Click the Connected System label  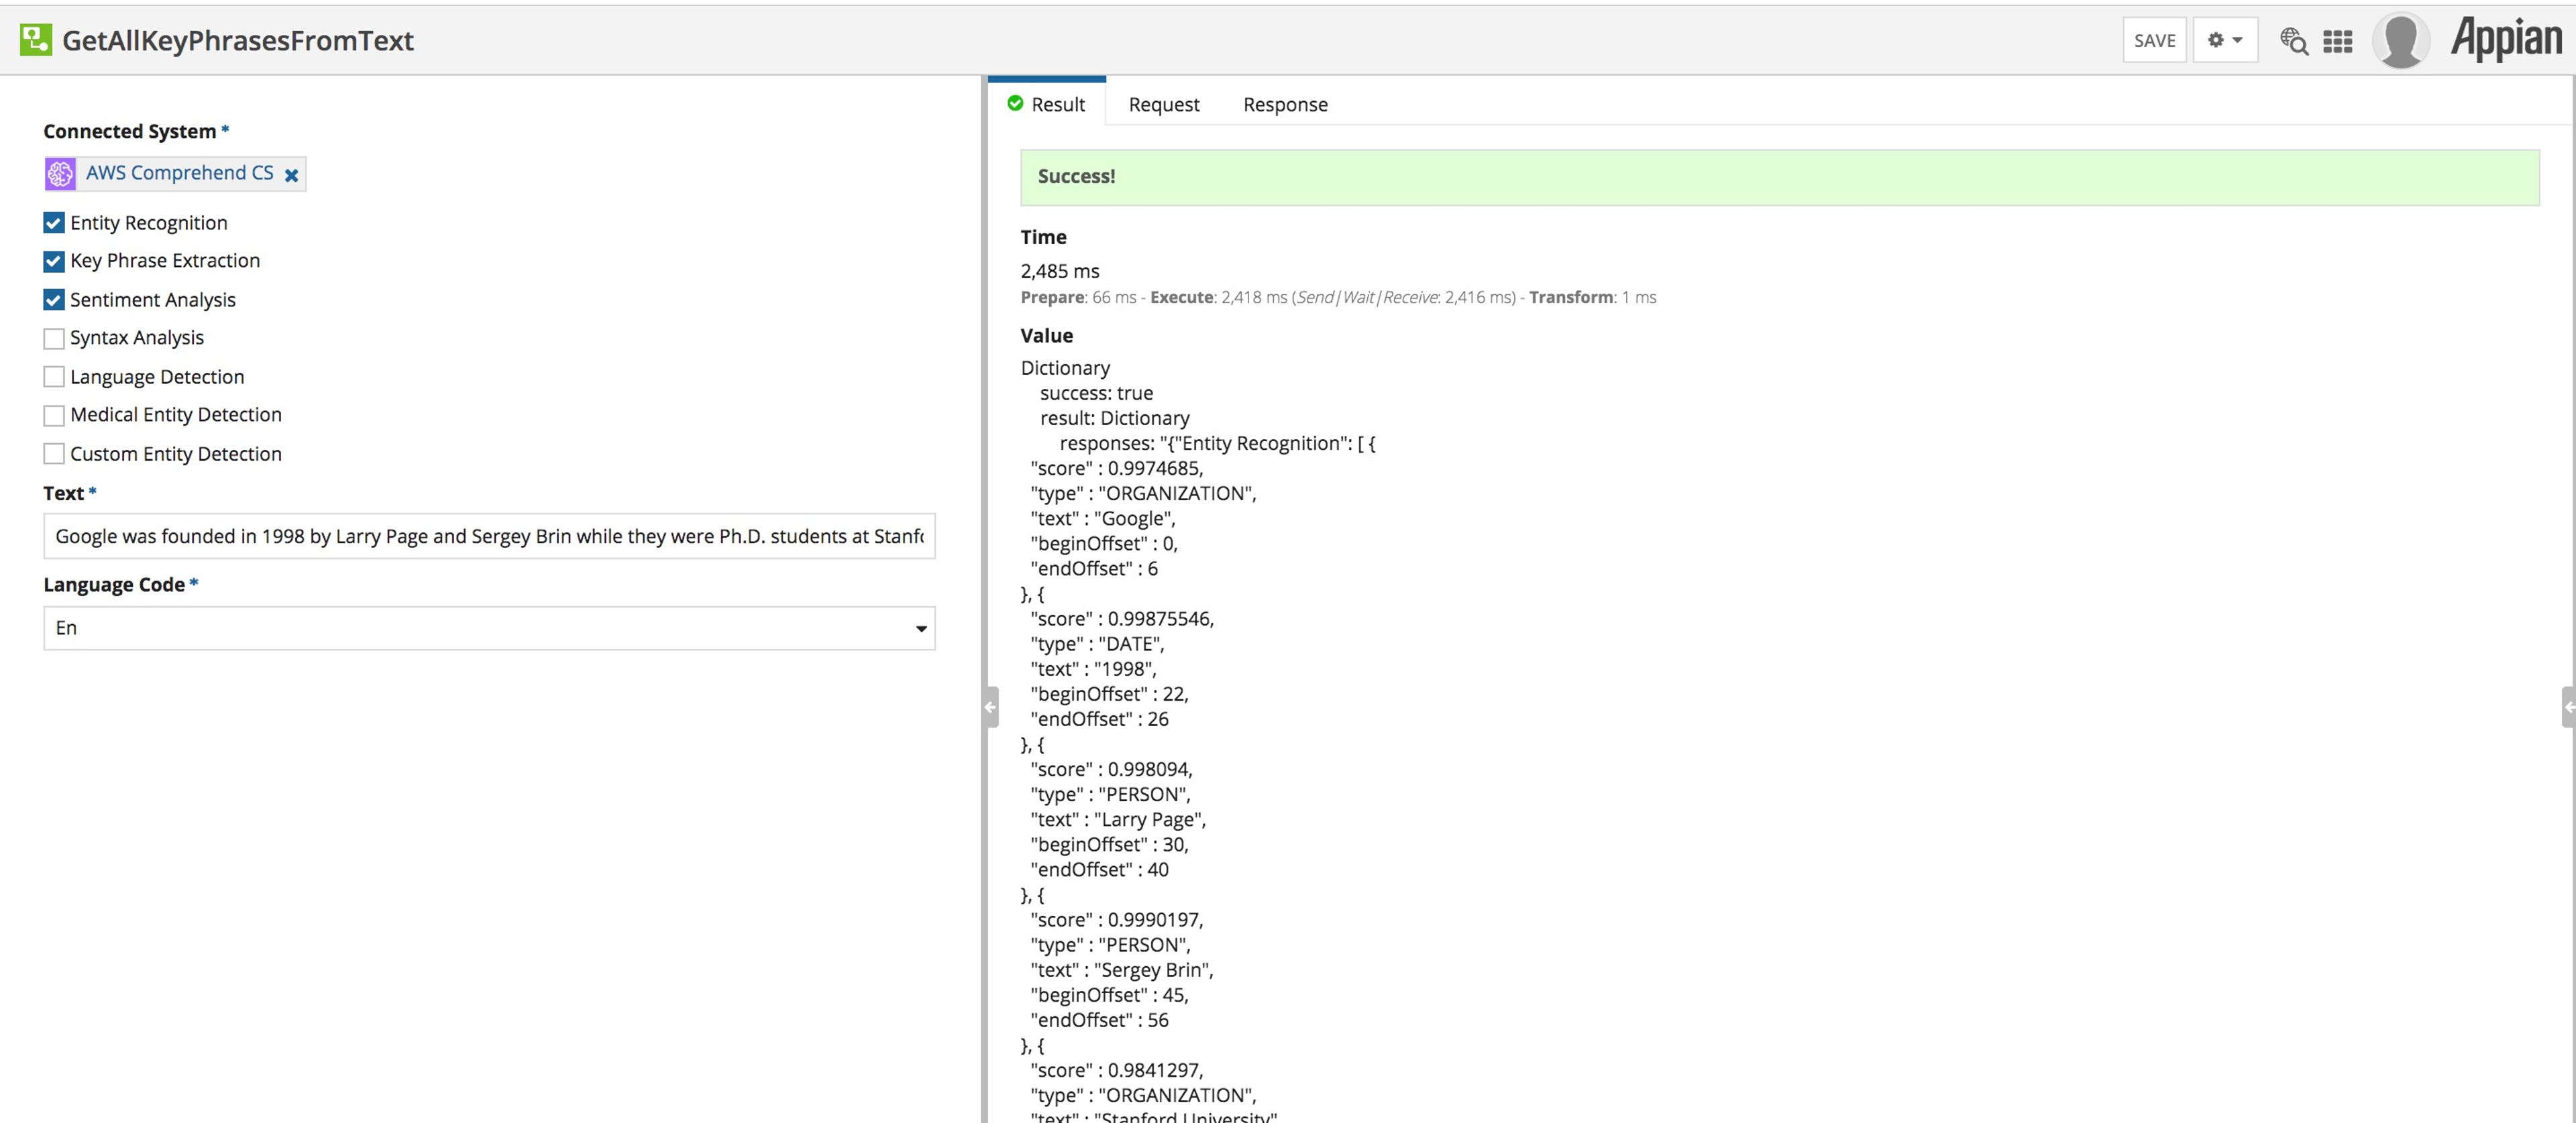pos(130,131)
